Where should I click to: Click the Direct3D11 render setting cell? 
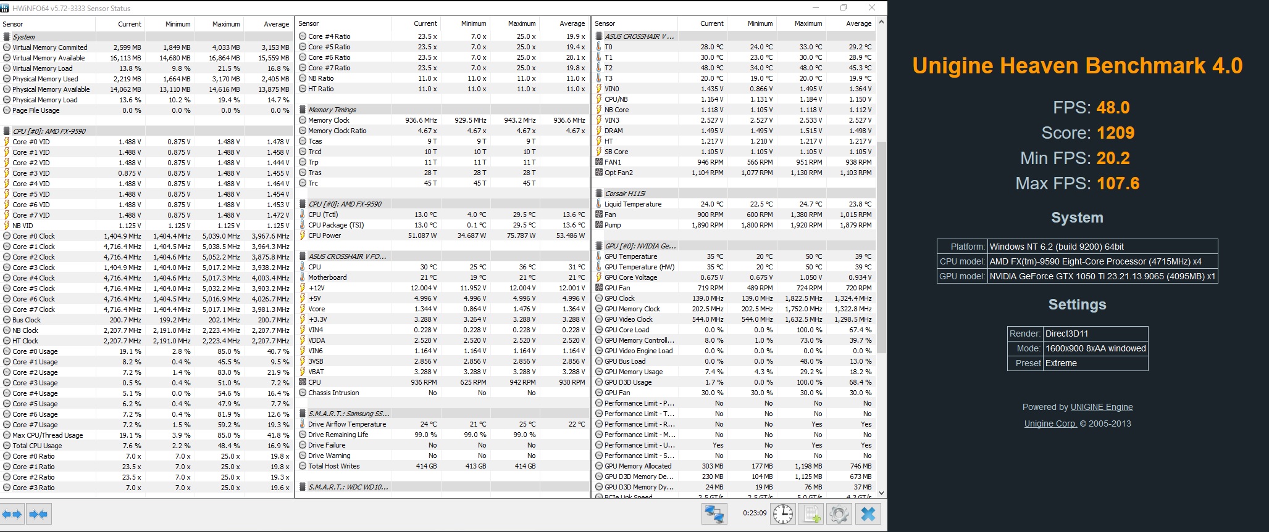point(1095,334)
